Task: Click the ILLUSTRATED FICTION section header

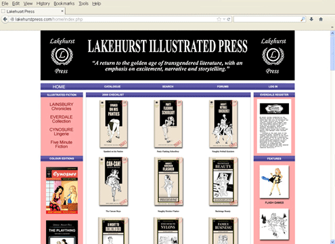Action: click(62, 95)
